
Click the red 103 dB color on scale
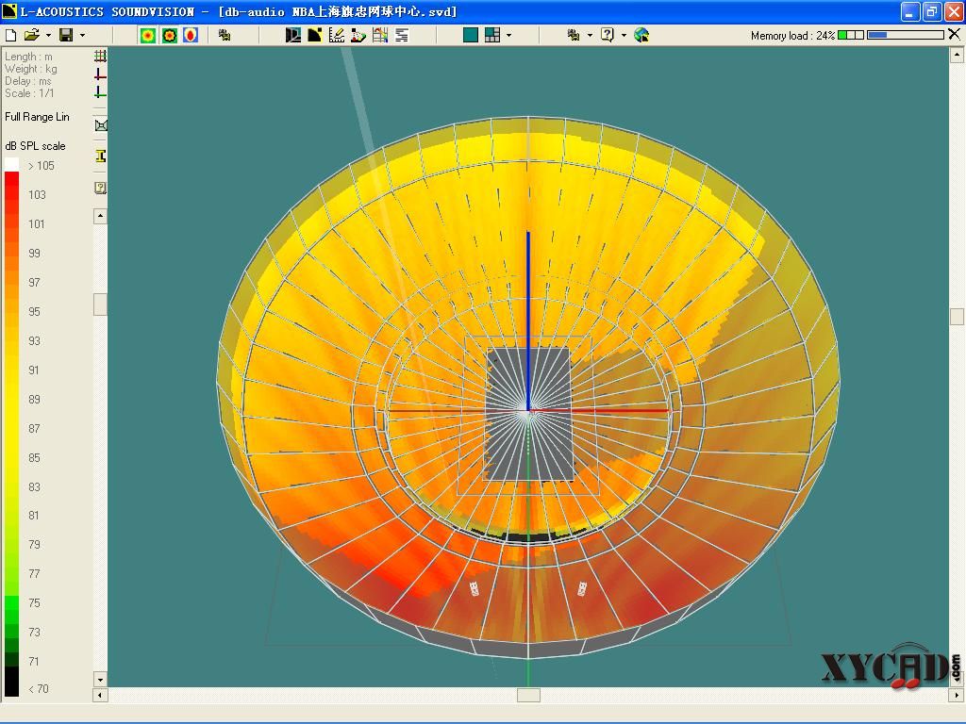[x=11, y=194]
